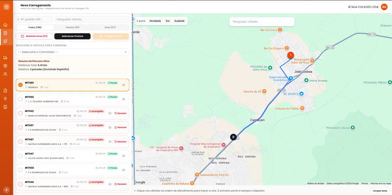
Task: Click Resolver Erros (57) button
Action: [x=34, y=36]
